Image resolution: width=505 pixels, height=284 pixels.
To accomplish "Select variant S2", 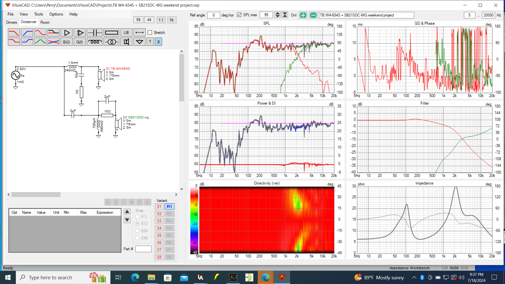I will (x=159, y=214).
